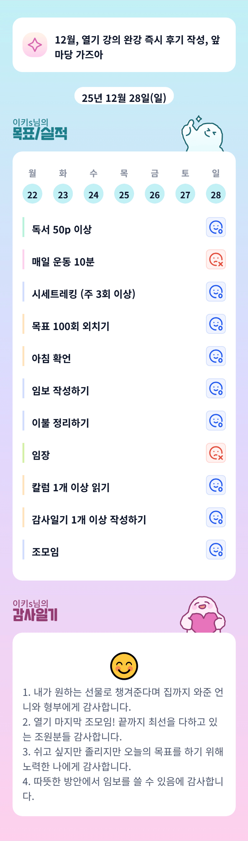Toggle status face for 시세트레킹 (주 3회 이상)
Screen dimensions: 248x841
click(216, 292)
